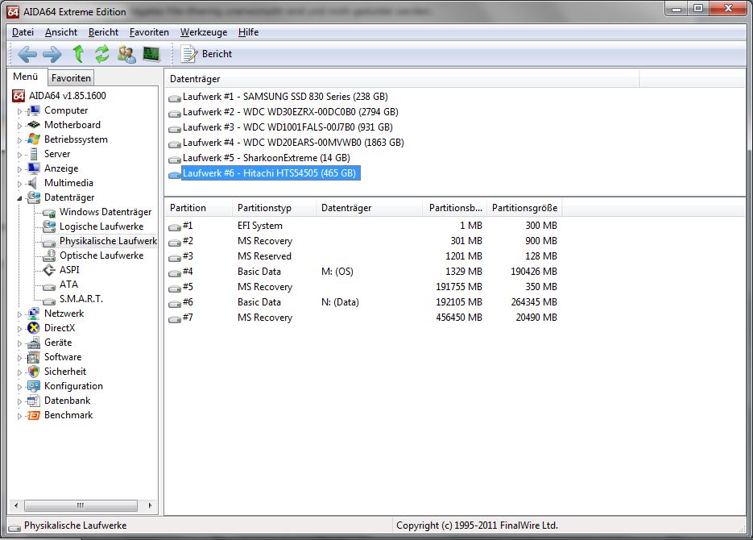Expand the Computer tree node
The width and height of the screenshot is (753, 540).
20,111
